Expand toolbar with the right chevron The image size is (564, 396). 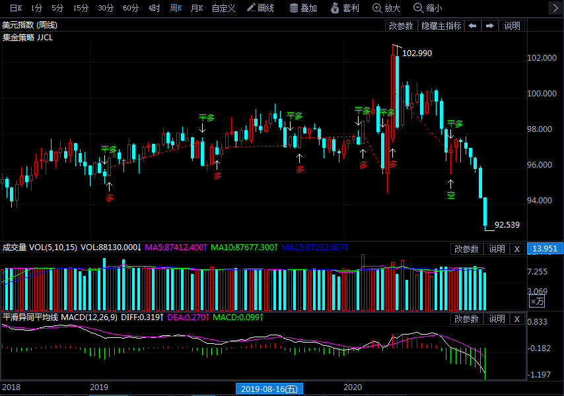click(x=554, y=8)
